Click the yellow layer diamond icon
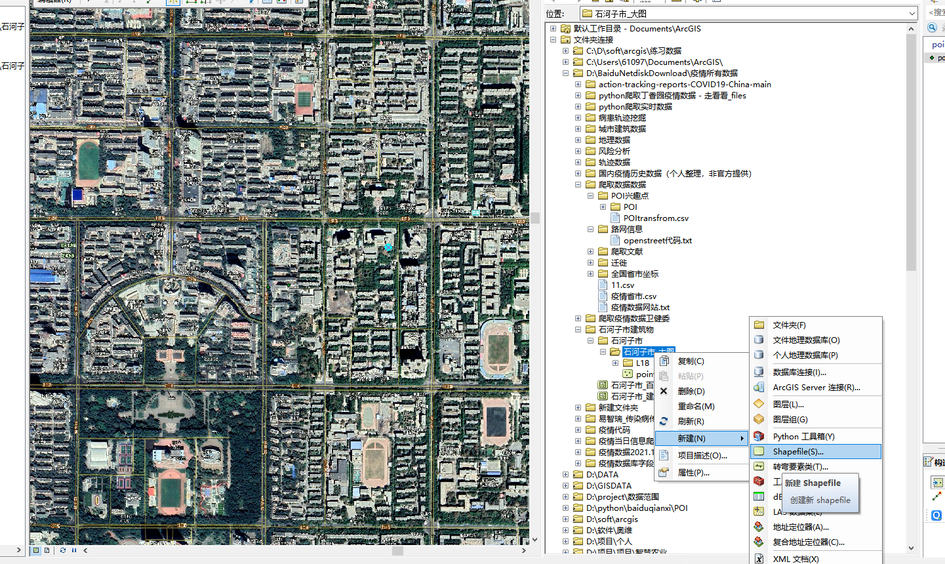This screenshot has height=564, width=945. pos(759,404)
